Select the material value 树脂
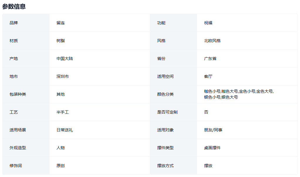This screenshot has width=300, height=177. 61,41
